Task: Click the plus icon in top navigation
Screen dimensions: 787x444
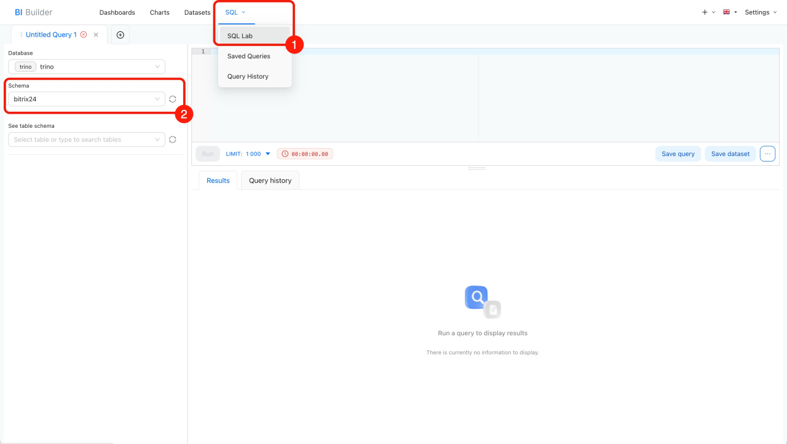Action: coord(705,12)
